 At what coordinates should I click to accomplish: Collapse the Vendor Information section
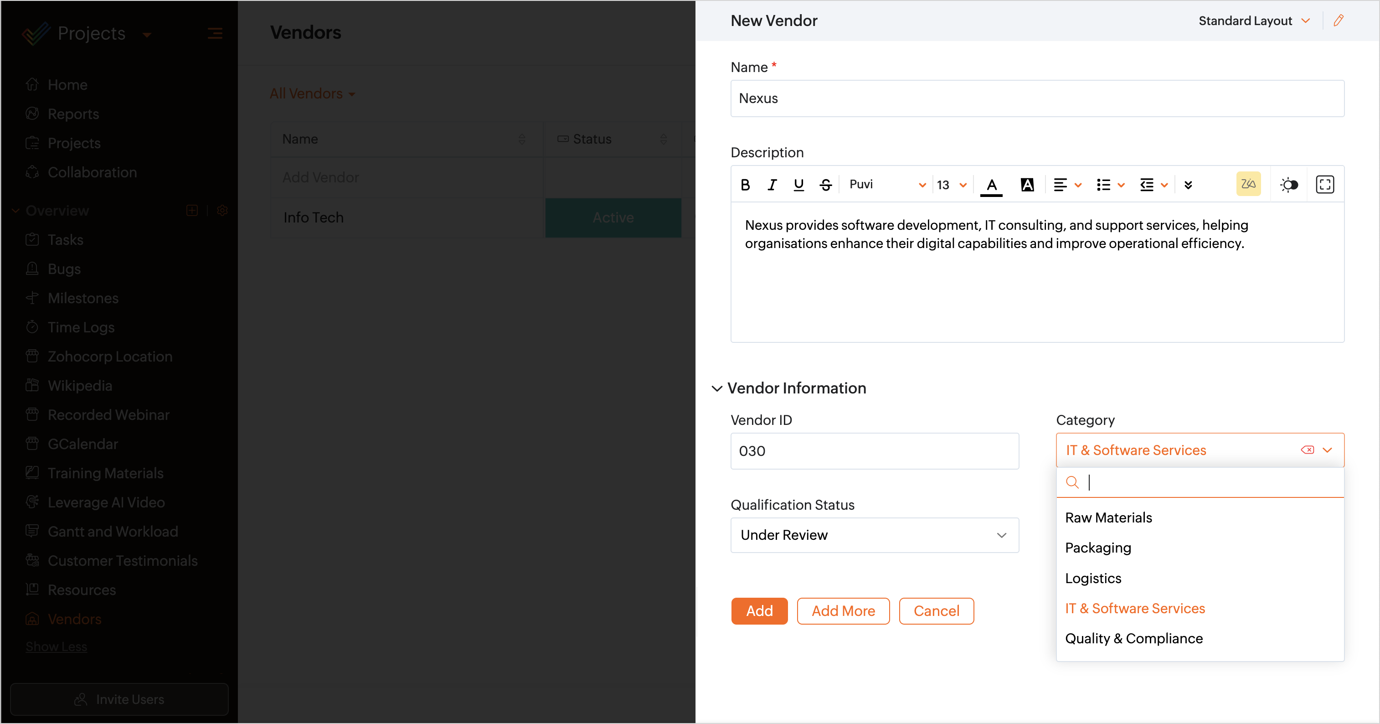click(x=717, y=388)
